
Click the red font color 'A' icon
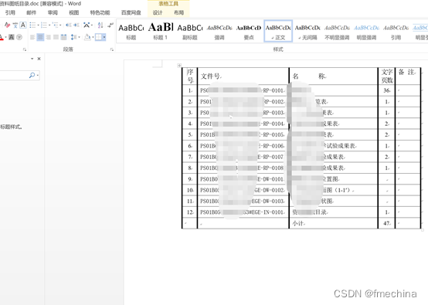[x=2, y=37]
